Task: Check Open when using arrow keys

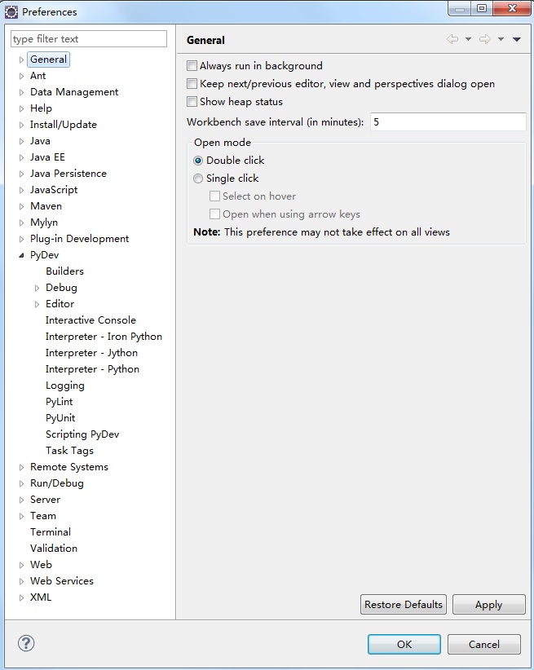Action: click(214, 214)
